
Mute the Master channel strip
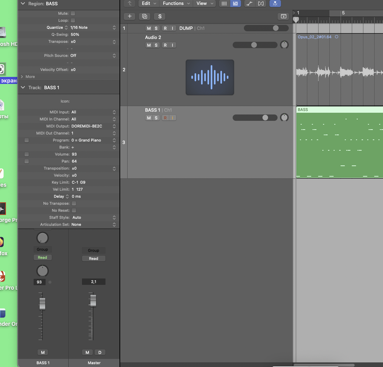pyautogui.click(x=87, y=352)
